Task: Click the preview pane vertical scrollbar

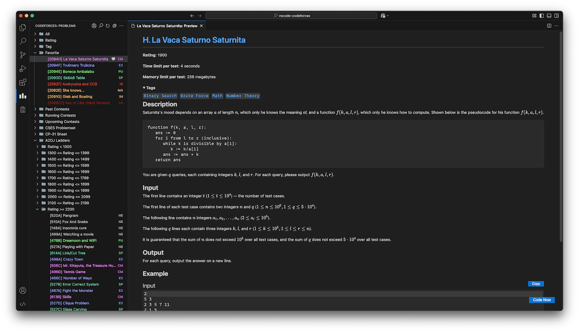Action: [x=560, y=136]
